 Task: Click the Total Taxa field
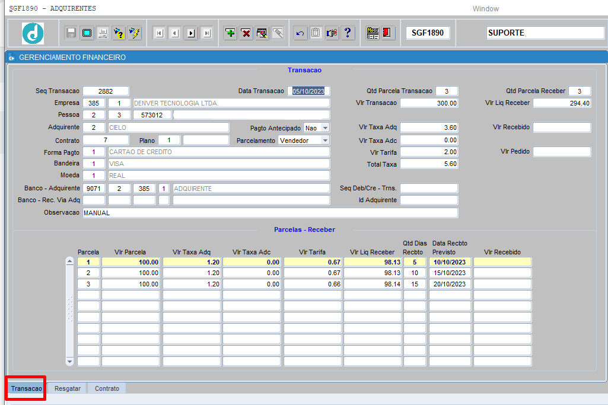coord(429,164)
